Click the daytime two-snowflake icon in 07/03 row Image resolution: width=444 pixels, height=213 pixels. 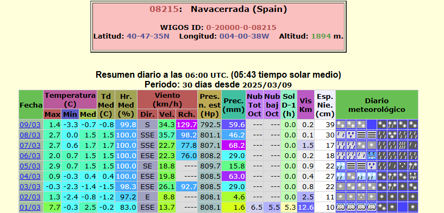[x=361, y=145]
